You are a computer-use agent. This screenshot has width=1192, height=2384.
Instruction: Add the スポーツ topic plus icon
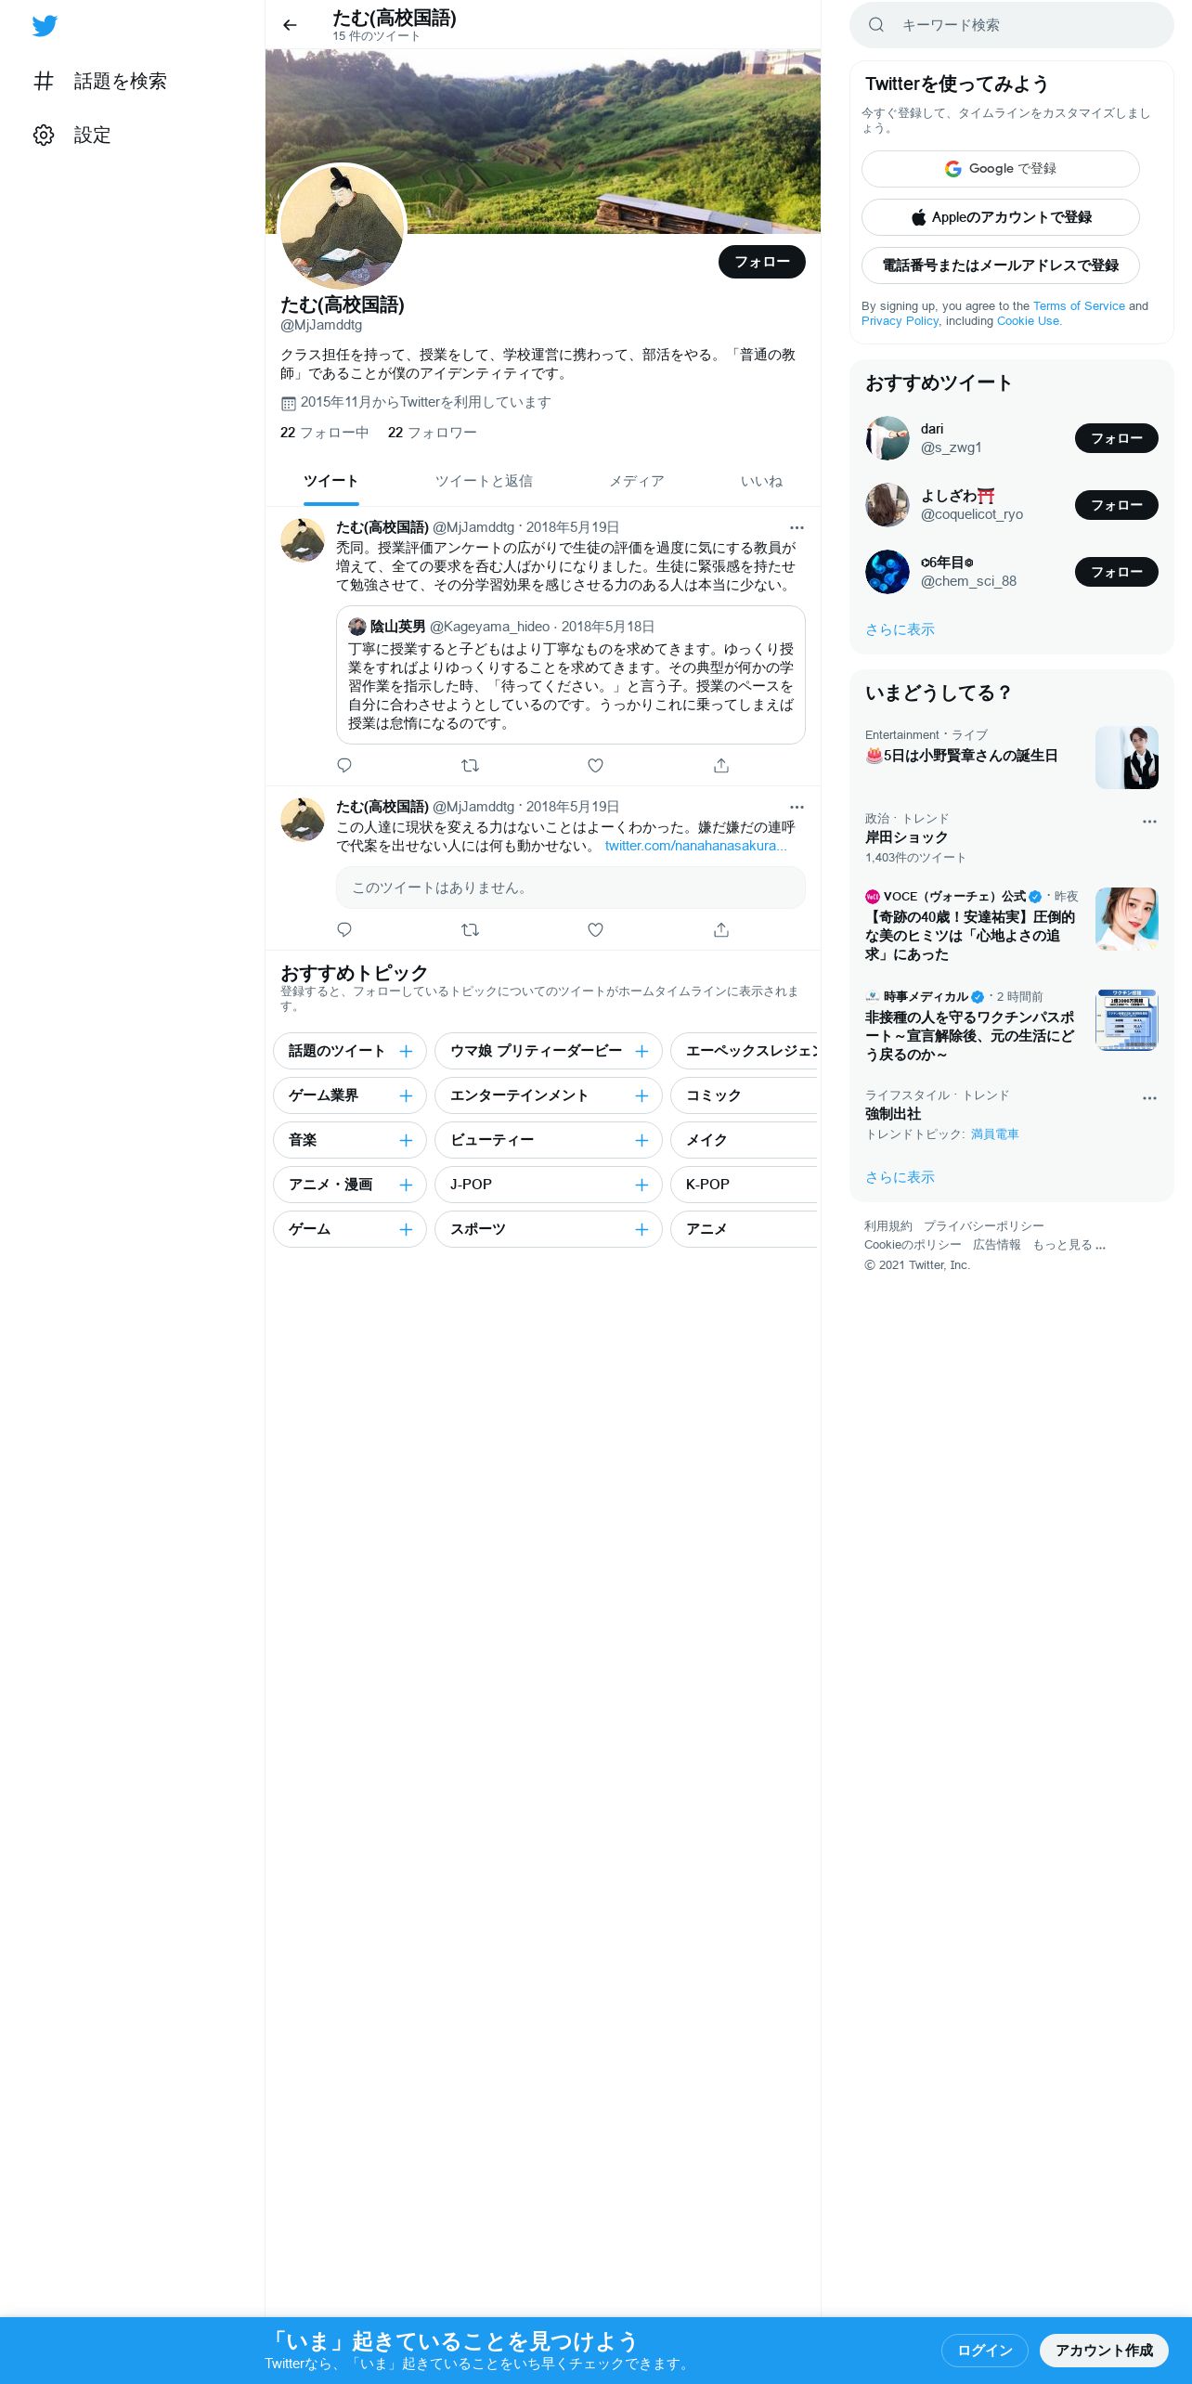pos(641,1229)
